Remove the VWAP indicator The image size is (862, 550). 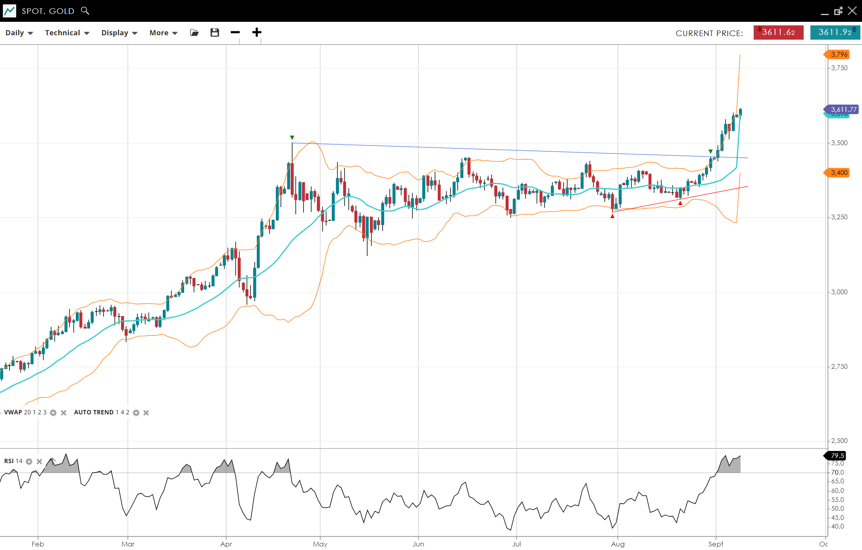click(63, 413)
